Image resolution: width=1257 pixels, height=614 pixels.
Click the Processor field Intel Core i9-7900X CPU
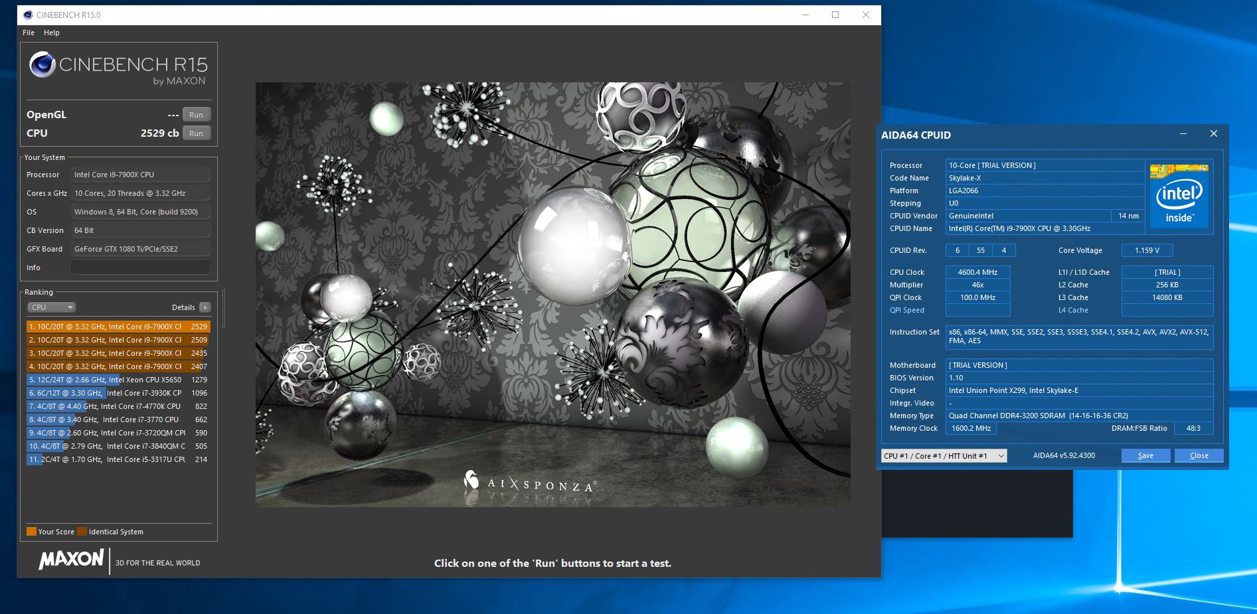click(141, 175)
